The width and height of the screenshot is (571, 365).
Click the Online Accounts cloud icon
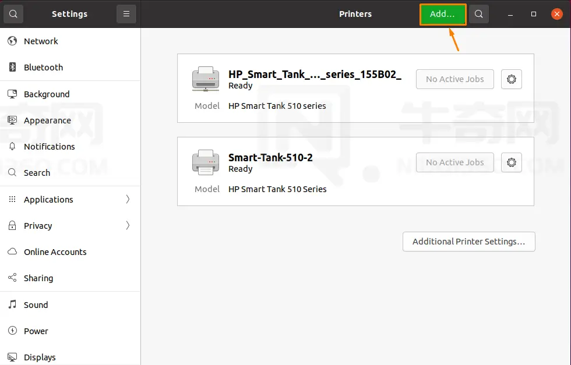coord(12,251)
